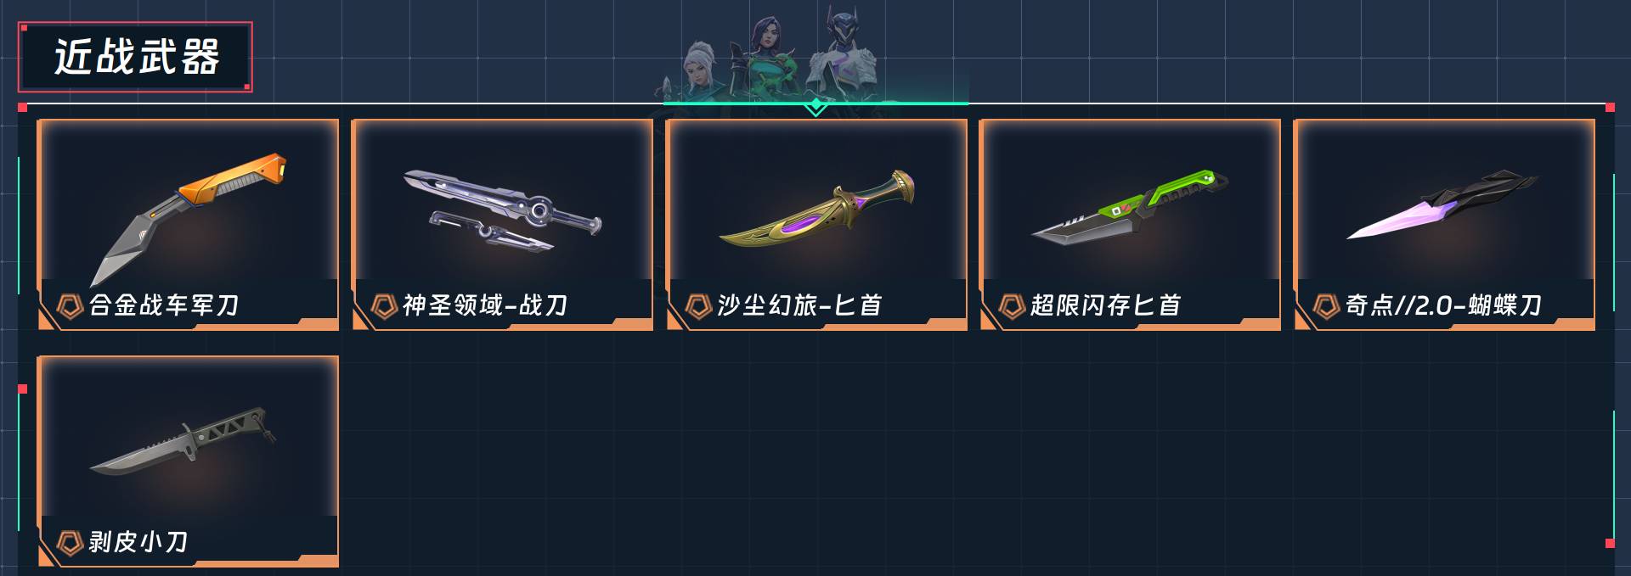1631x576 pixels.
Task: Click the 奇点//2.0-蝴蝶刀 name label
Action: tap(1443, 305)
